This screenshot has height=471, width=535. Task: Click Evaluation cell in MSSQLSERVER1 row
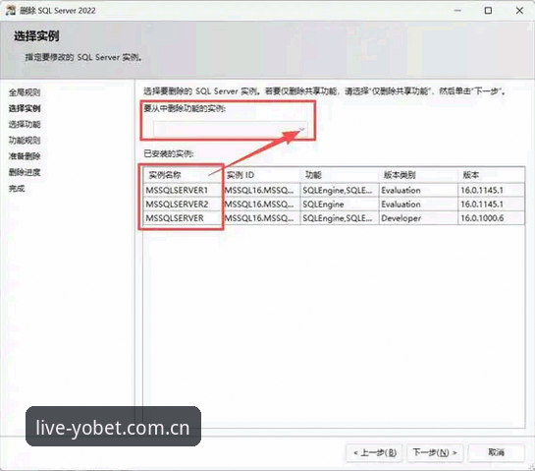coord(418,190)
